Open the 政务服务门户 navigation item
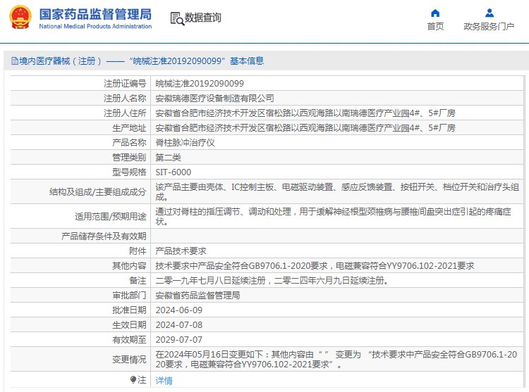The width and height of the screenshot is (529, 392). coord(489,27)
